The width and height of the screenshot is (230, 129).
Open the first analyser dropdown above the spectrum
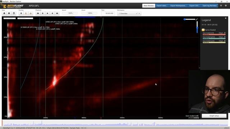point(10,18)
